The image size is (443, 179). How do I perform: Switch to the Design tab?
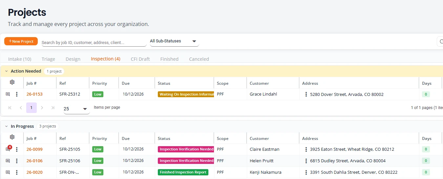pos(73,59)
